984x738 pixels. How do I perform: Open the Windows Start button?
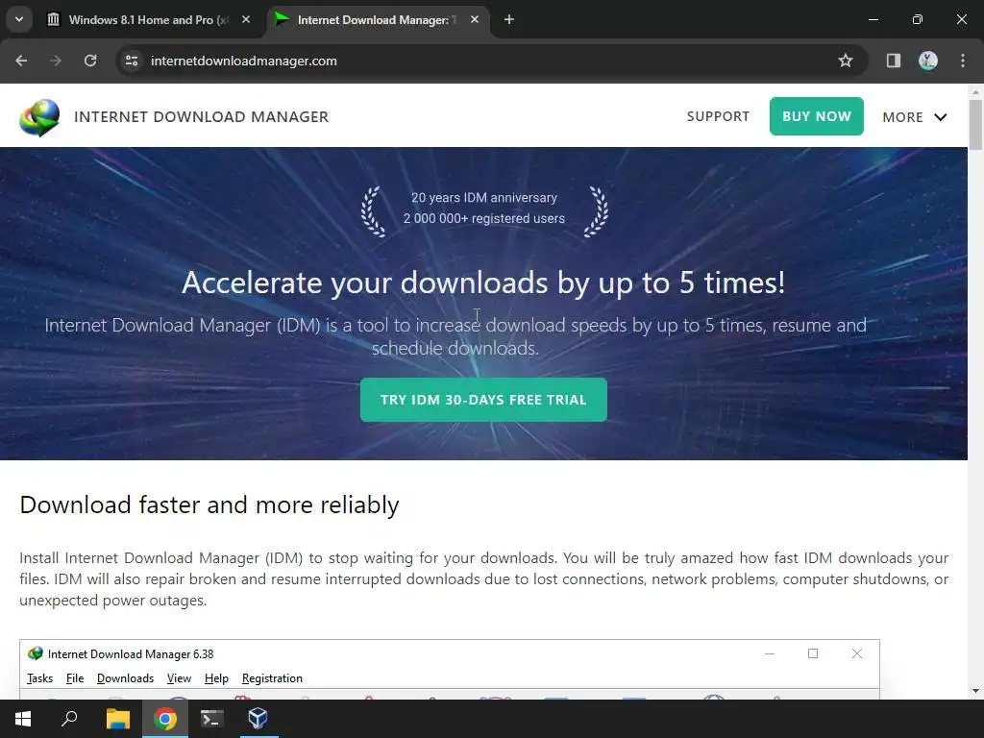pos(23,719)
